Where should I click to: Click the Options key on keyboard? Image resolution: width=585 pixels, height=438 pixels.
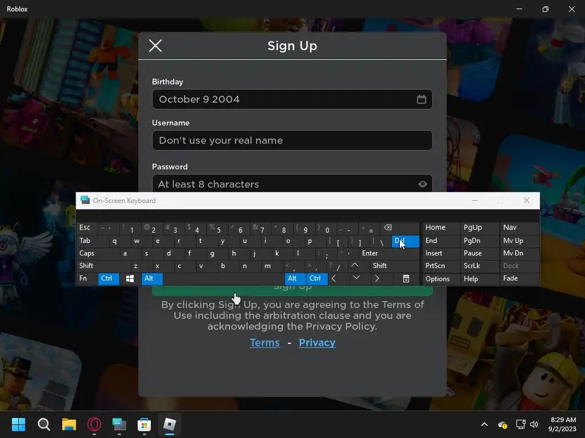pos(440,278)
